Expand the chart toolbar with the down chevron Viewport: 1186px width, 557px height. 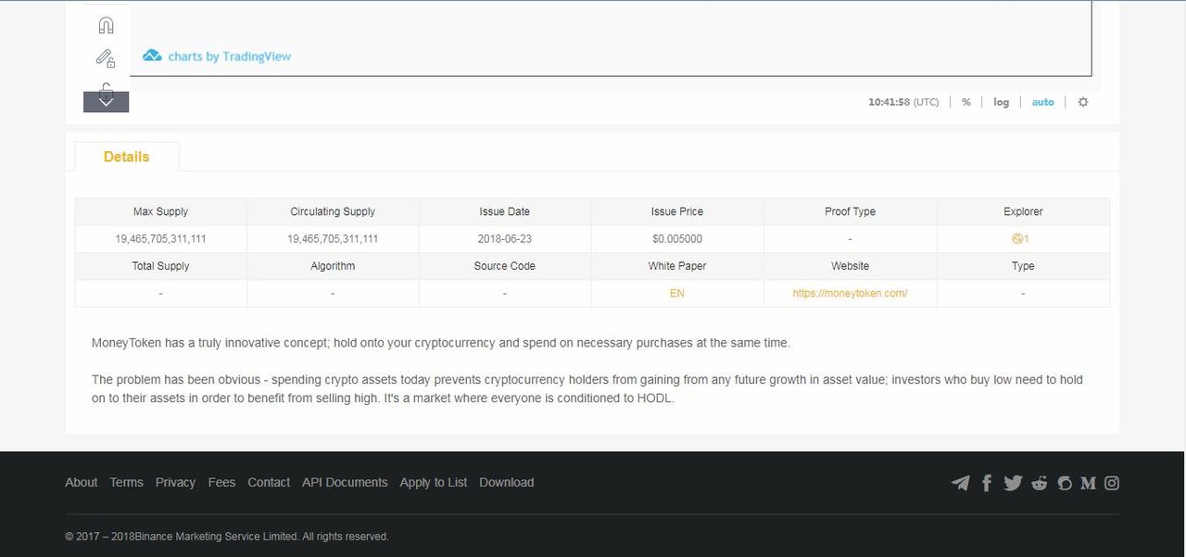click(106, 102)
